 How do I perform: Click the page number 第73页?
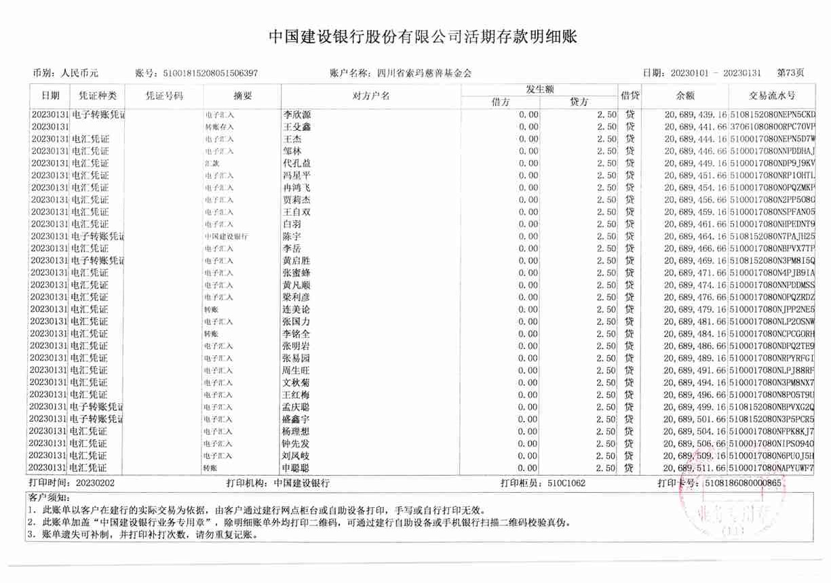click(x=790, y=73)
